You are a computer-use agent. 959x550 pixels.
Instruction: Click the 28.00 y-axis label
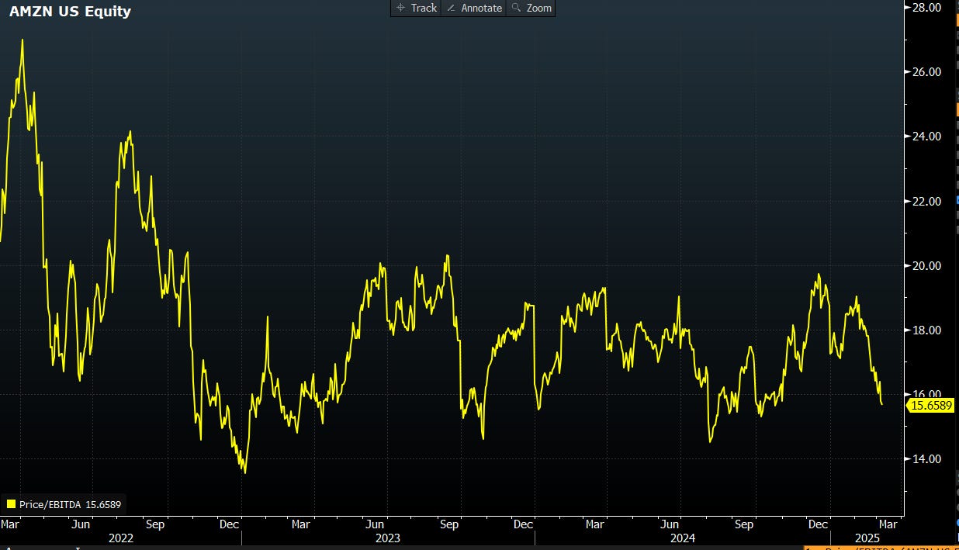point(927,7)
